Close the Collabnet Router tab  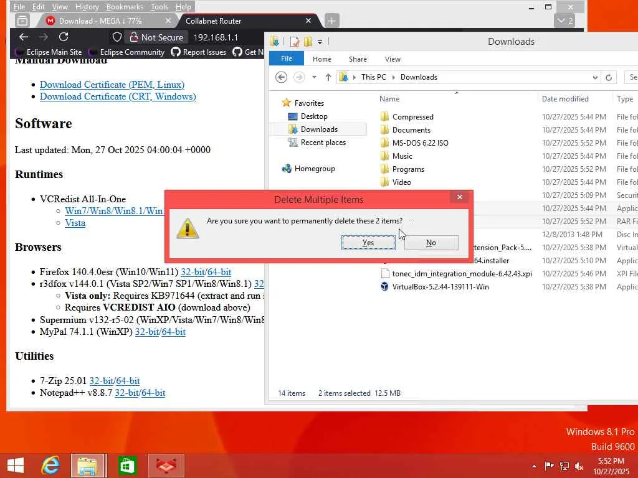[308, 21]
